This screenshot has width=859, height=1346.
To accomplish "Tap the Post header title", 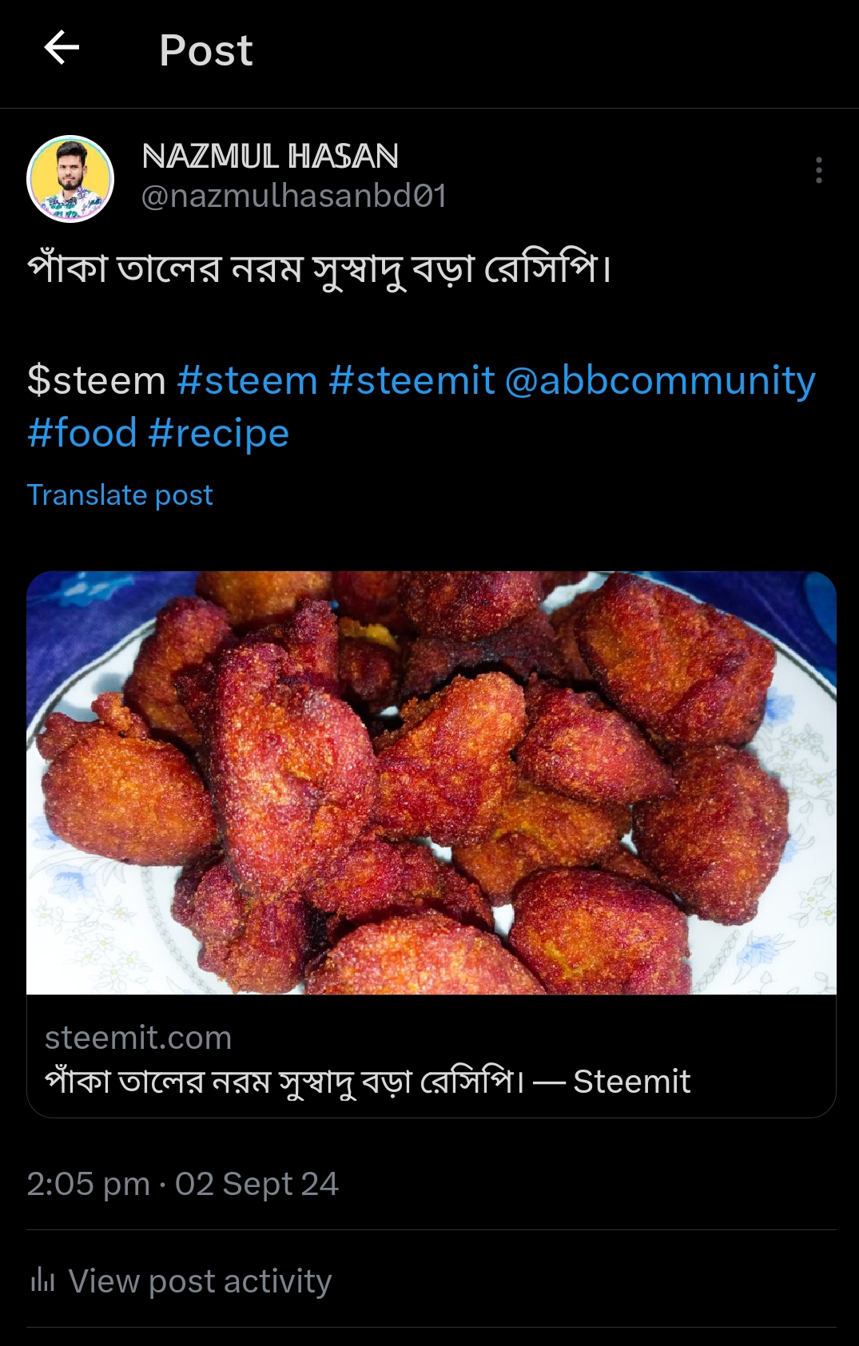I will click(x=206, y=50).
